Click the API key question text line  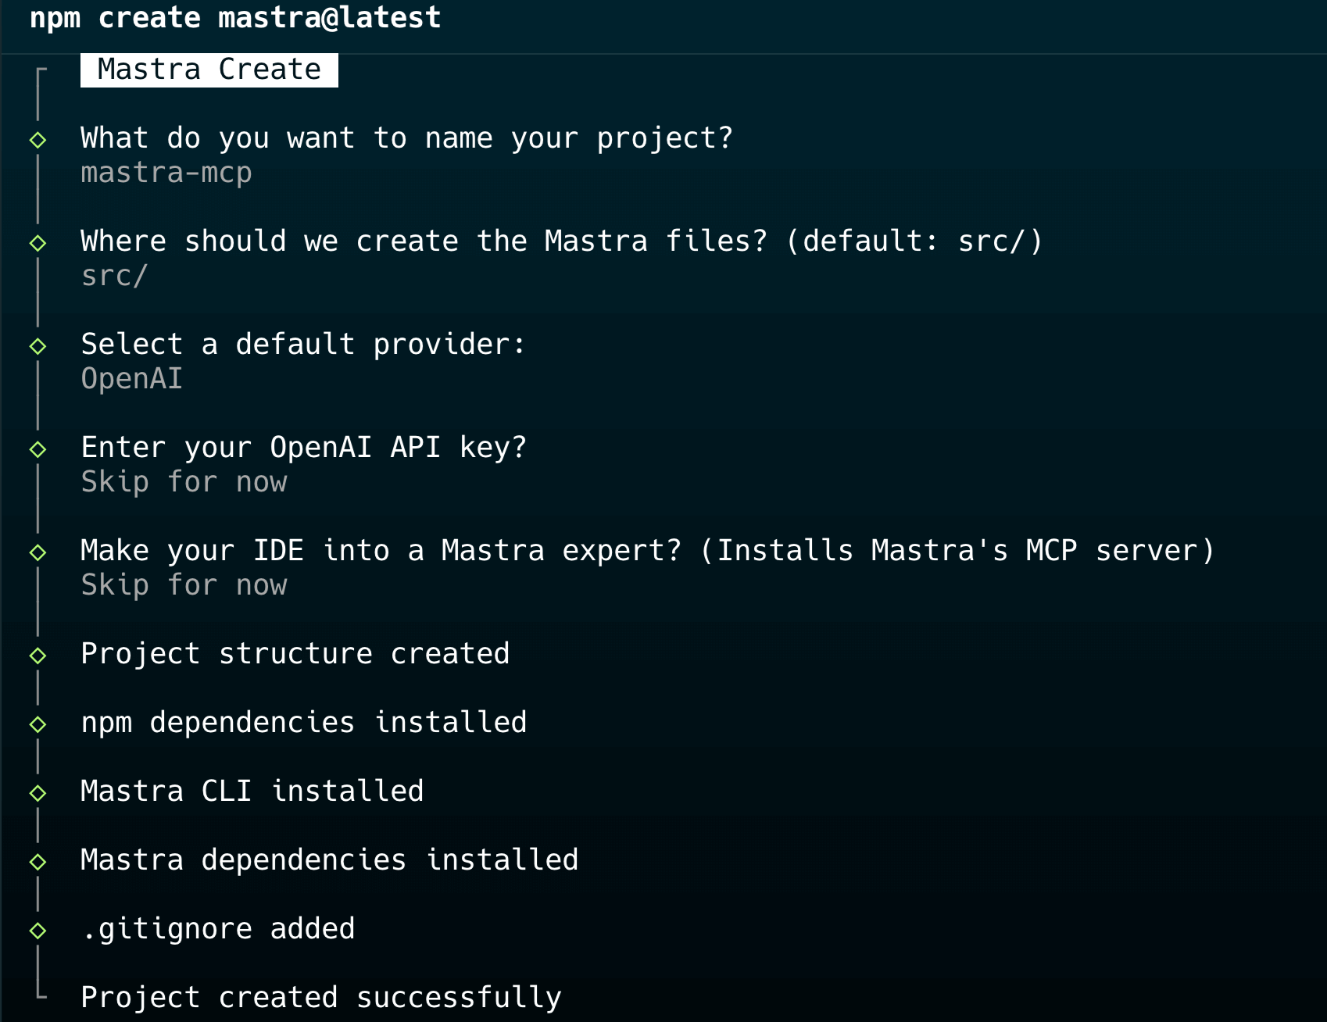click(303, 447)
